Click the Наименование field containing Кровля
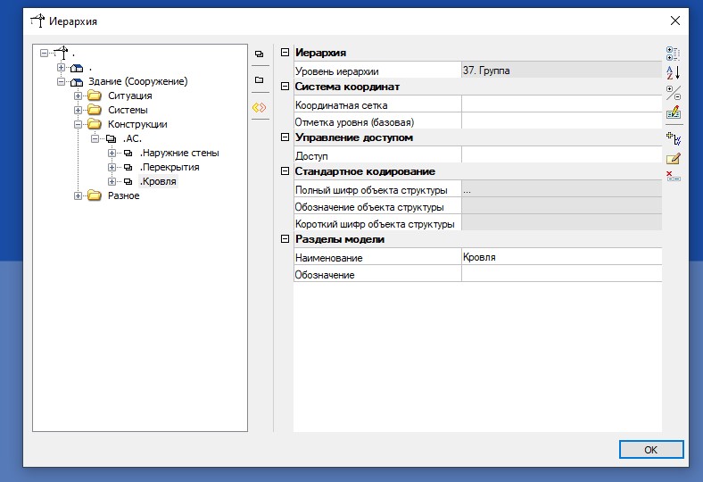 [560, 258]
